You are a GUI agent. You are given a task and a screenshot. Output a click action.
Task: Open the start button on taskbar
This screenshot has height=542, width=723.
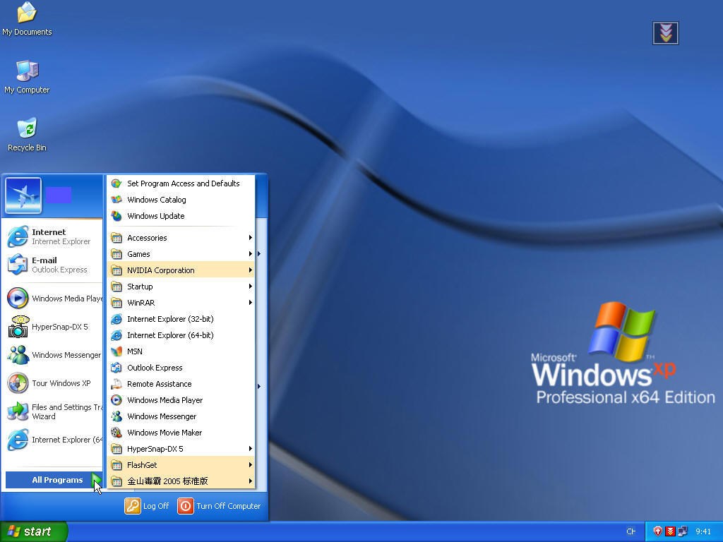pos(33,531)
